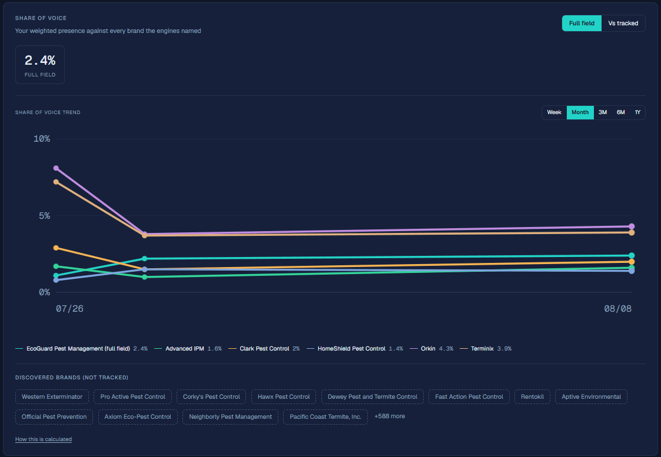Toggle EcoGuard Pest Management legend entry
Screen dimensions: 661x457
[81, 349]
